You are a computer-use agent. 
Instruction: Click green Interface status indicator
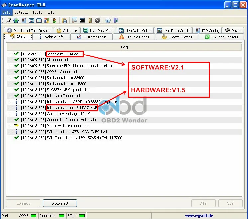[62, 216]
